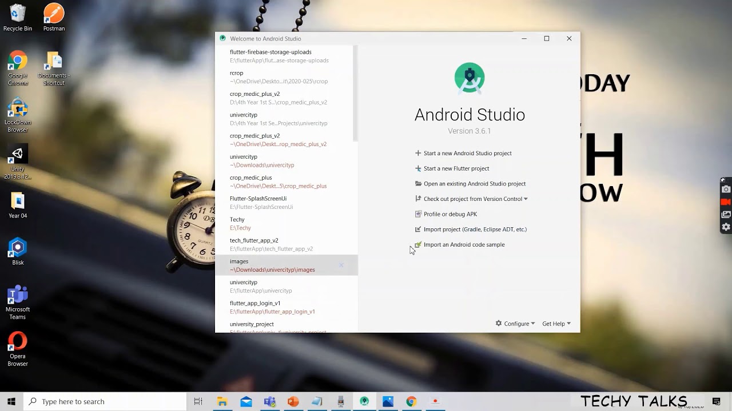This screenshot has width=732, height=411.
Task: Select the Blisk desktop icon
Action: point(18,252)
